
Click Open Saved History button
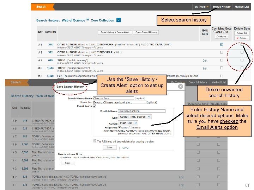(x=146, y=32)
